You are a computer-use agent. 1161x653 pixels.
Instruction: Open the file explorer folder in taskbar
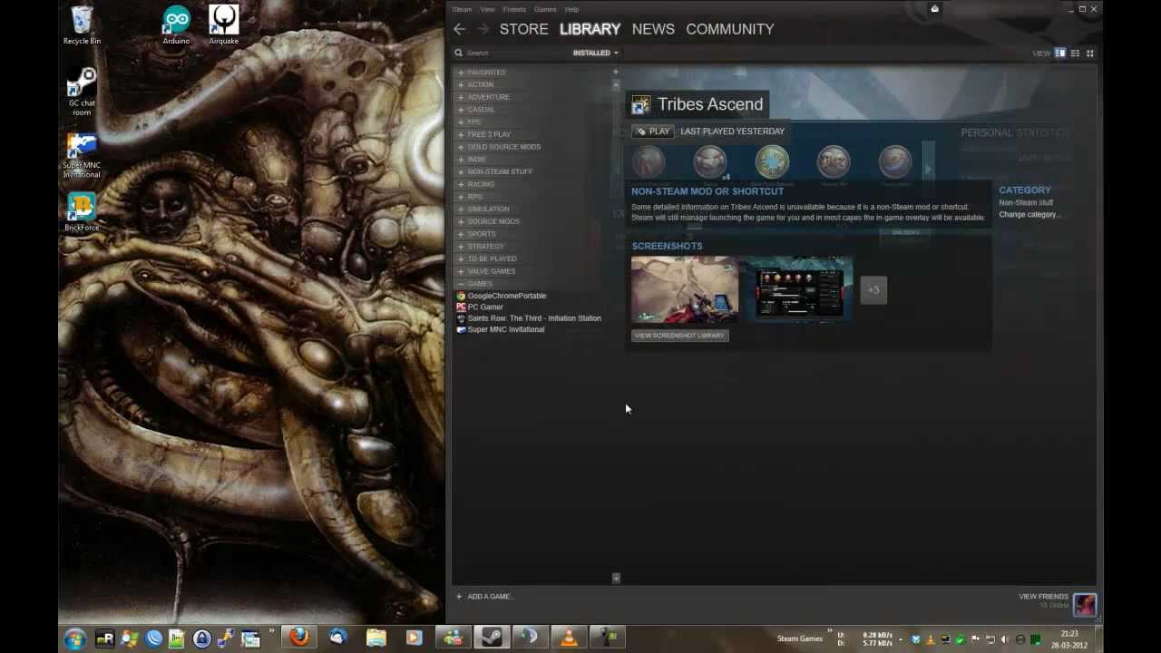376,638
